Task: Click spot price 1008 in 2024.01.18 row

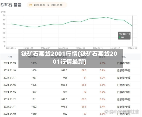Action: [x=34, y=70]
